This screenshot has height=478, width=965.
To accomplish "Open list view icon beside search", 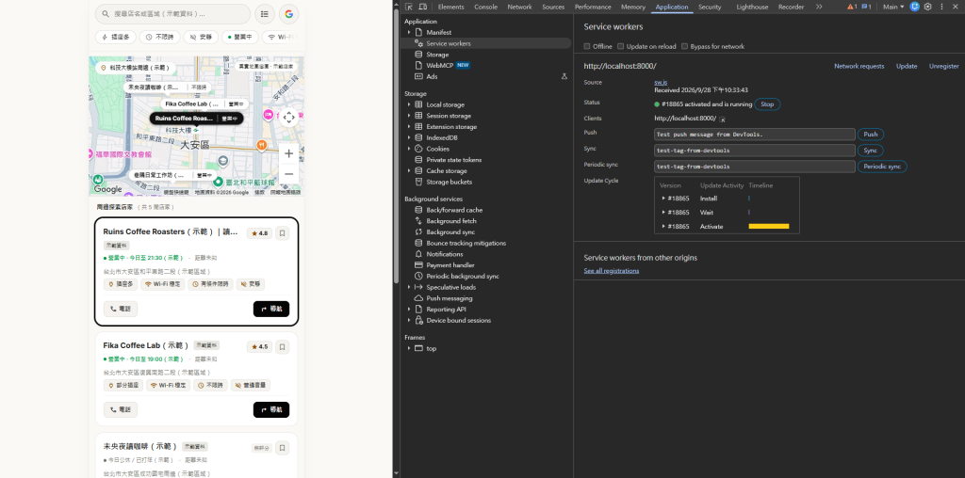I will coord(265,13).
